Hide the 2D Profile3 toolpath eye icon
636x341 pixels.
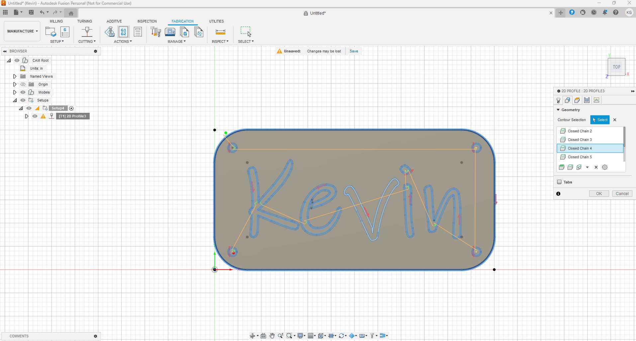pyautogui.click(x=35, y=116)
